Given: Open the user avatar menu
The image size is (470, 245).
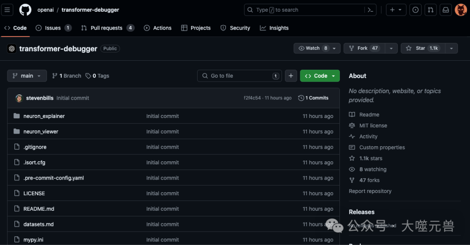Looking at the screenshot, I should click(461, 10).
